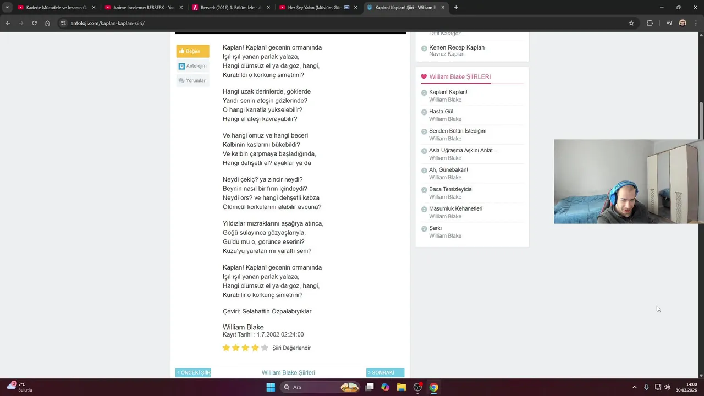Open the Yorumlar comments button
Viewport: 704px width, 396px height.
coord(193,80)
